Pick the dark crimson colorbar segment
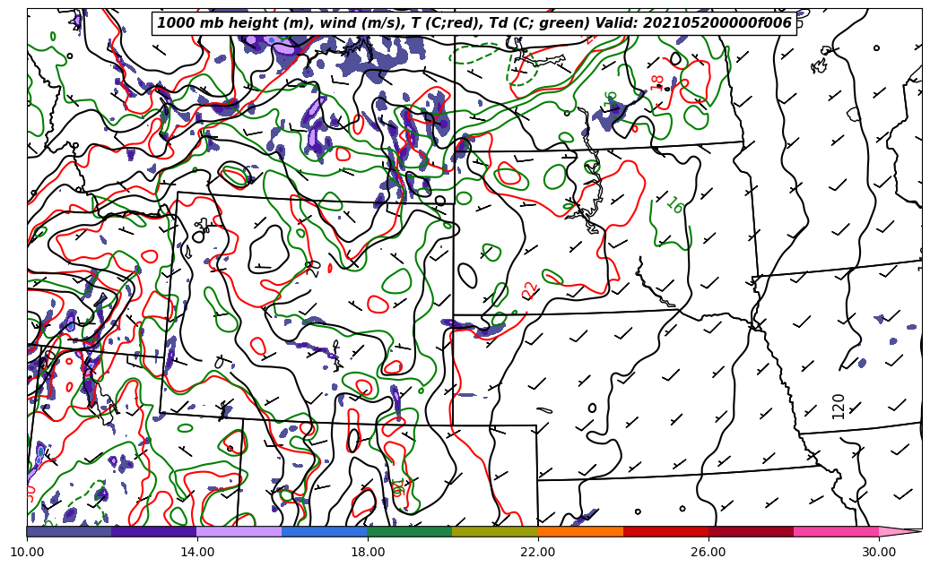Viewport: 930px width, 567px height. 751,531
